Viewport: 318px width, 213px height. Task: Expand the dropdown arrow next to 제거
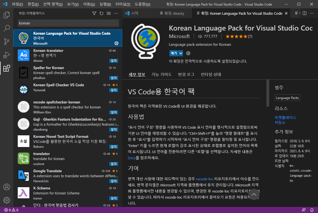[181, 53]
